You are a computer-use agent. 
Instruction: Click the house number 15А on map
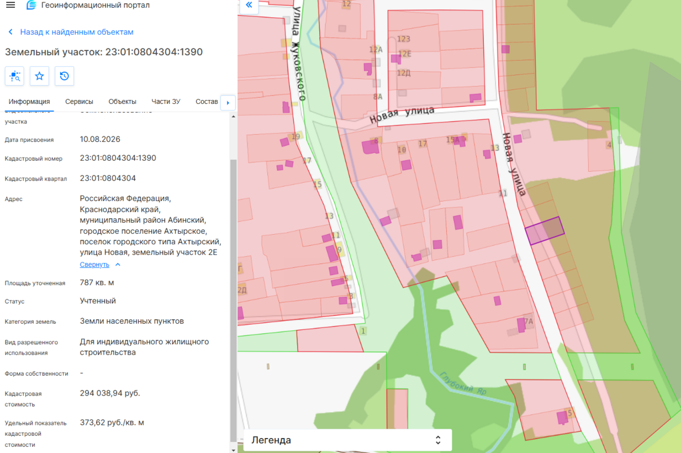point(452,140)
